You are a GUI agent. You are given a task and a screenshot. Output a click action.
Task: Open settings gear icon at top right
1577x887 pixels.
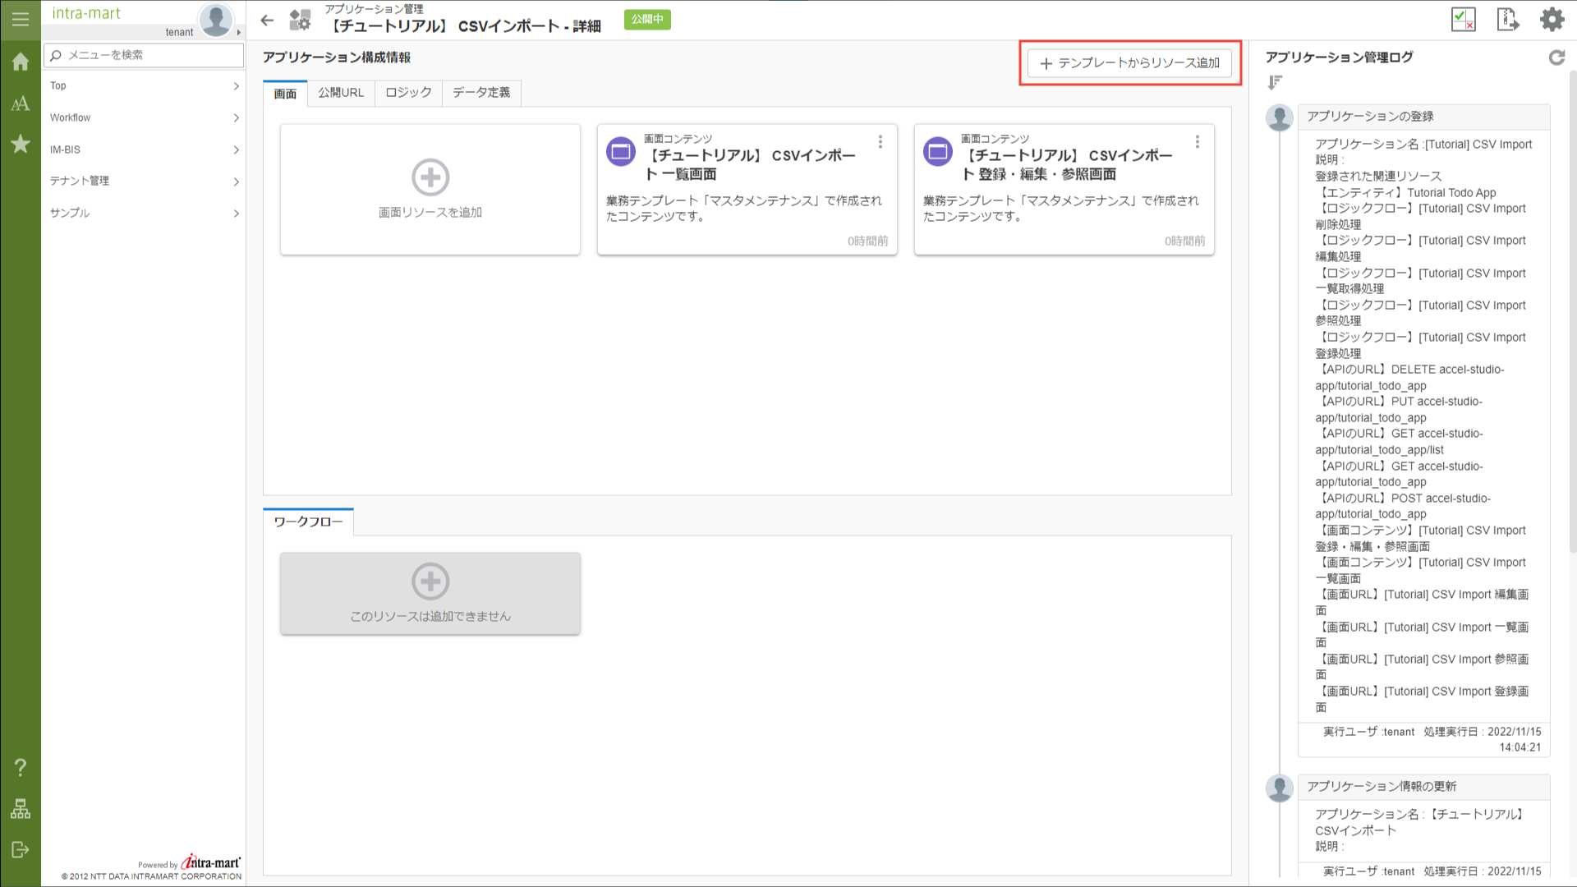tap(1552, 19)
